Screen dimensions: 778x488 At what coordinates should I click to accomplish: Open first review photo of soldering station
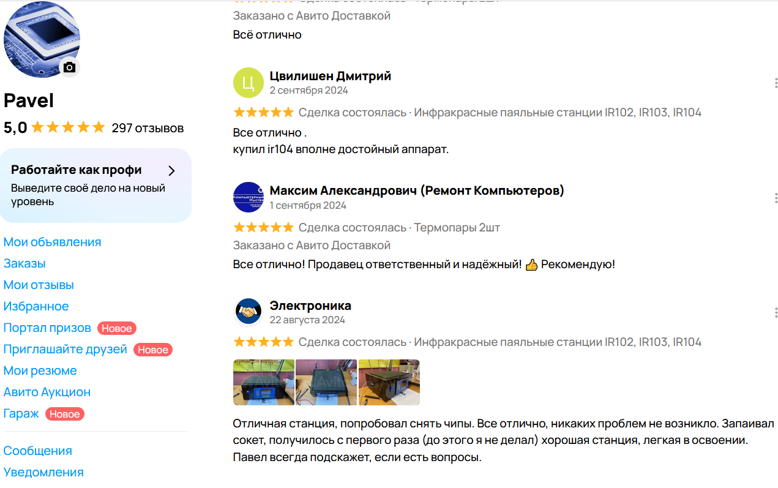(x=264, y=382)
